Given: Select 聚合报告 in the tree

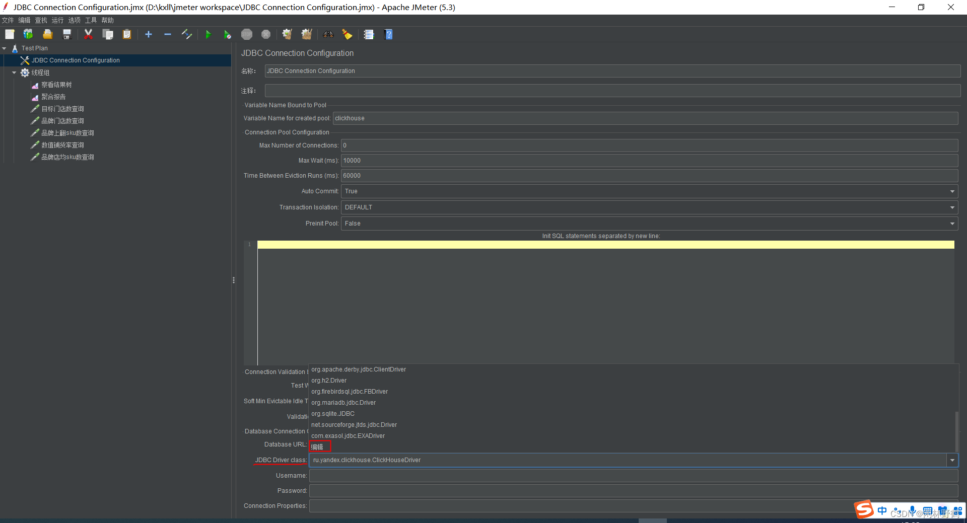Looking at the screenshot, I should tap(53, 97).
